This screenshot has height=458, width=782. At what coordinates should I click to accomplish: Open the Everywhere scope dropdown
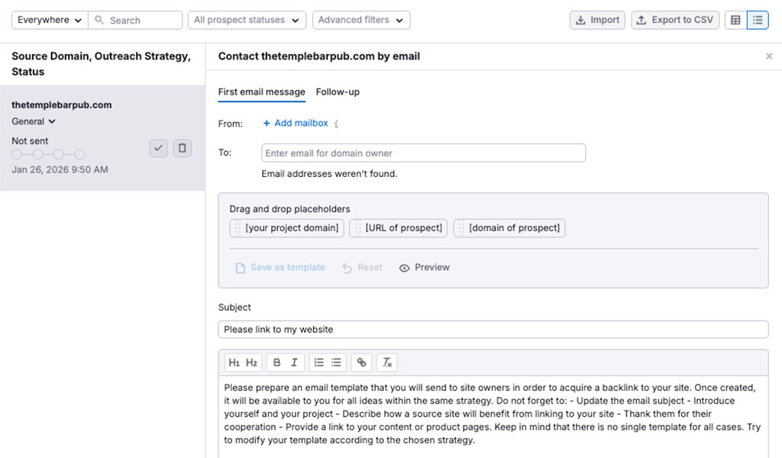pyautogui.click(x=48, y=19)
